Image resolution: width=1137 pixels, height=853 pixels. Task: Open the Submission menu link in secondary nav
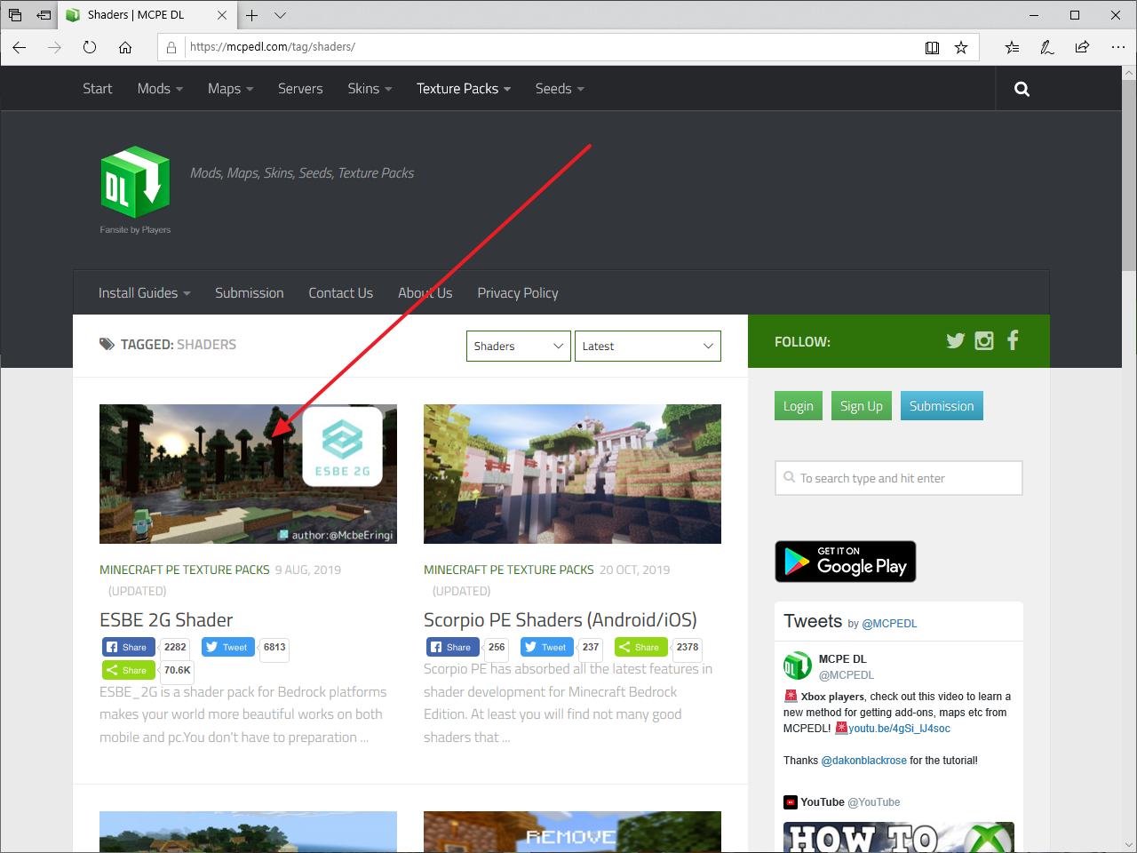click(250, 293)
